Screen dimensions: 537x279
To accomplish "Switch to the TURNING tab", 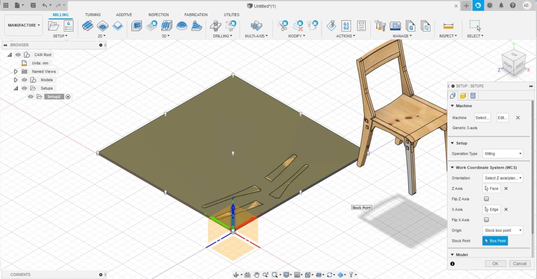I will click(93, 15).
